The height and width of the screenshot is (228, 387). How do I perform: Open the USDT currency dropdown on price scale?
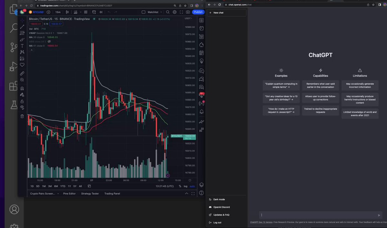click(188, 18)
